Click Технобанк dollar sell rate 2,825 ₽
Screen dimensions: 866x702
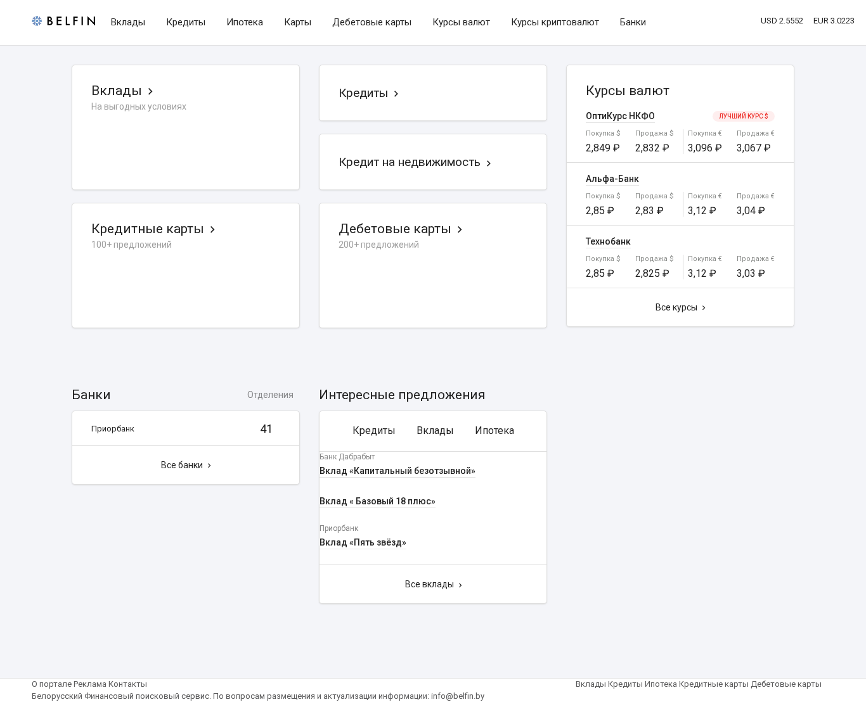pyautogui.click(x=652, y=273)
